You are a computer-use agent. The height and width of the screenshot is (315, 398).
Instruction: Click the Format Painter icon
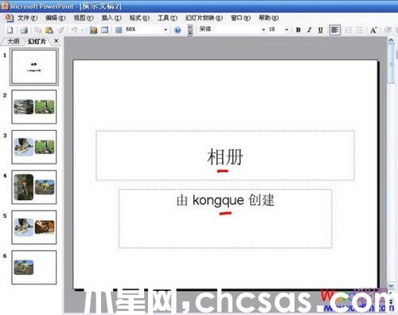click(x=60, y=30)
